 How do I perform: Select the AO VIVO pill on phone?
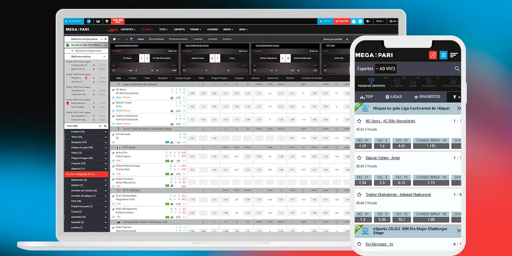[386, 69]
